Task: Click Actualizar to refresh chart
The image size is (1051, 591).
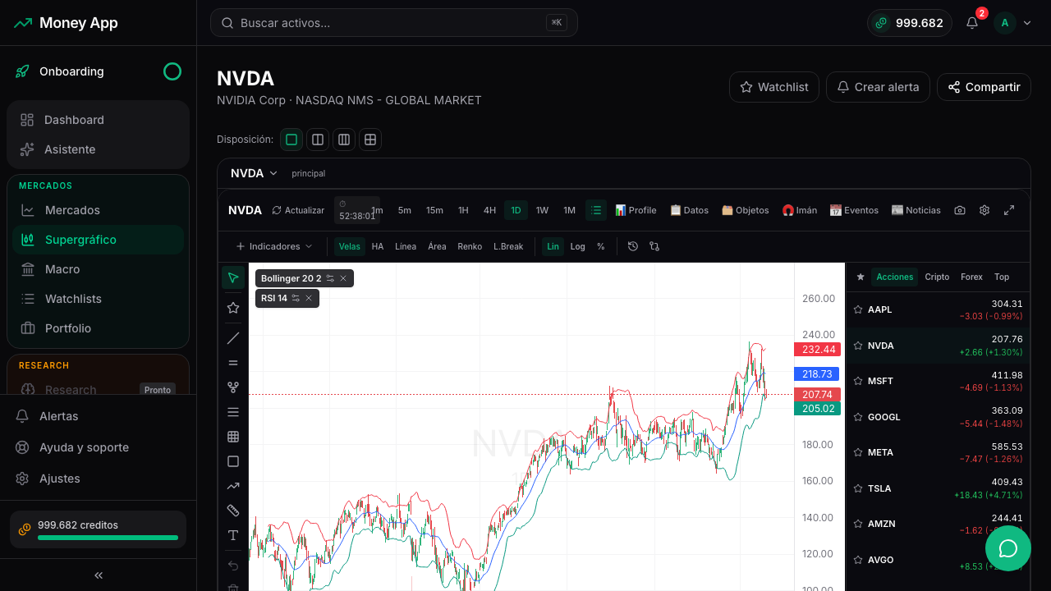Action: coord(298,210)
